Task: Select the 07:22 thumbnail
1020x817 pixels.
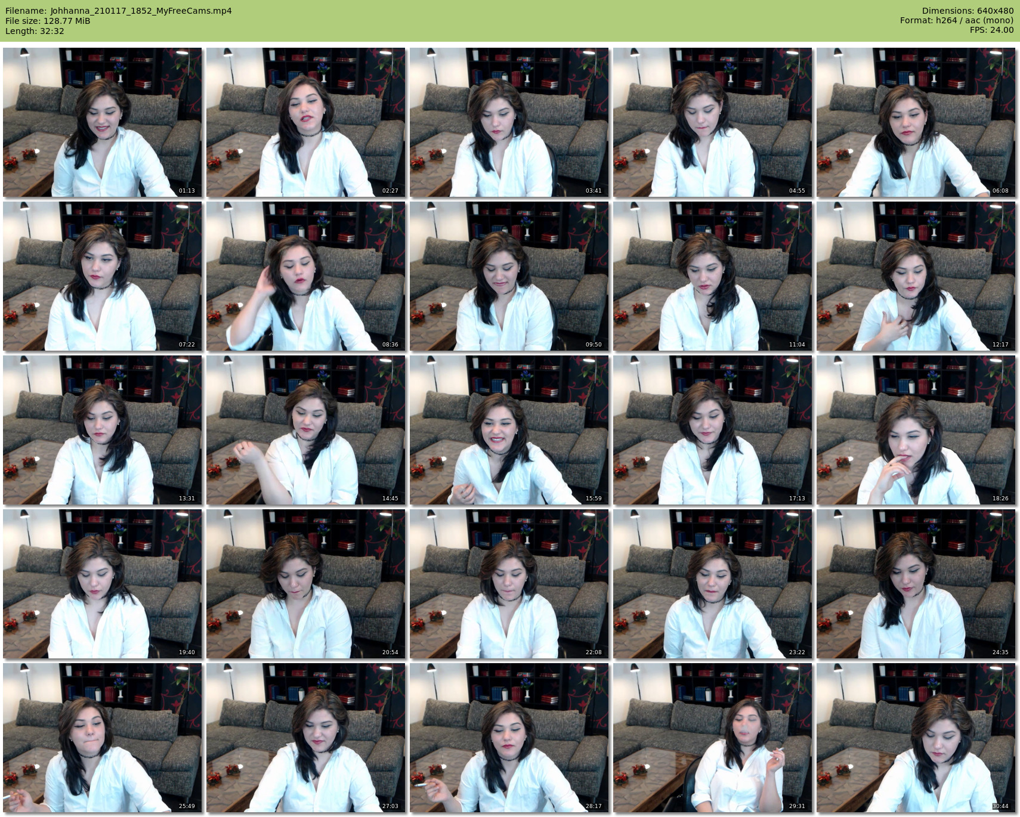Action: click(x=102, y=276)
